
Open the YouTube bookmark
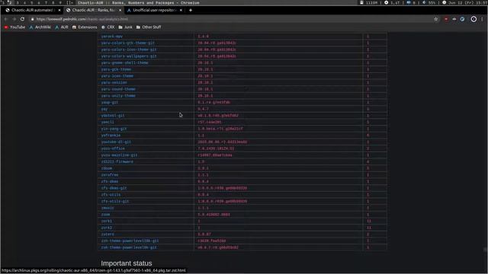[14, 27]
